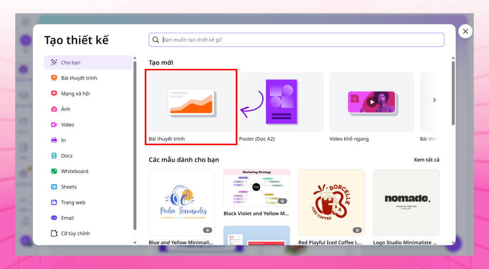Open Bài thuyết trình in the sidebar
Viewport: 489px width, 269px height.
[x=88, y=78]
